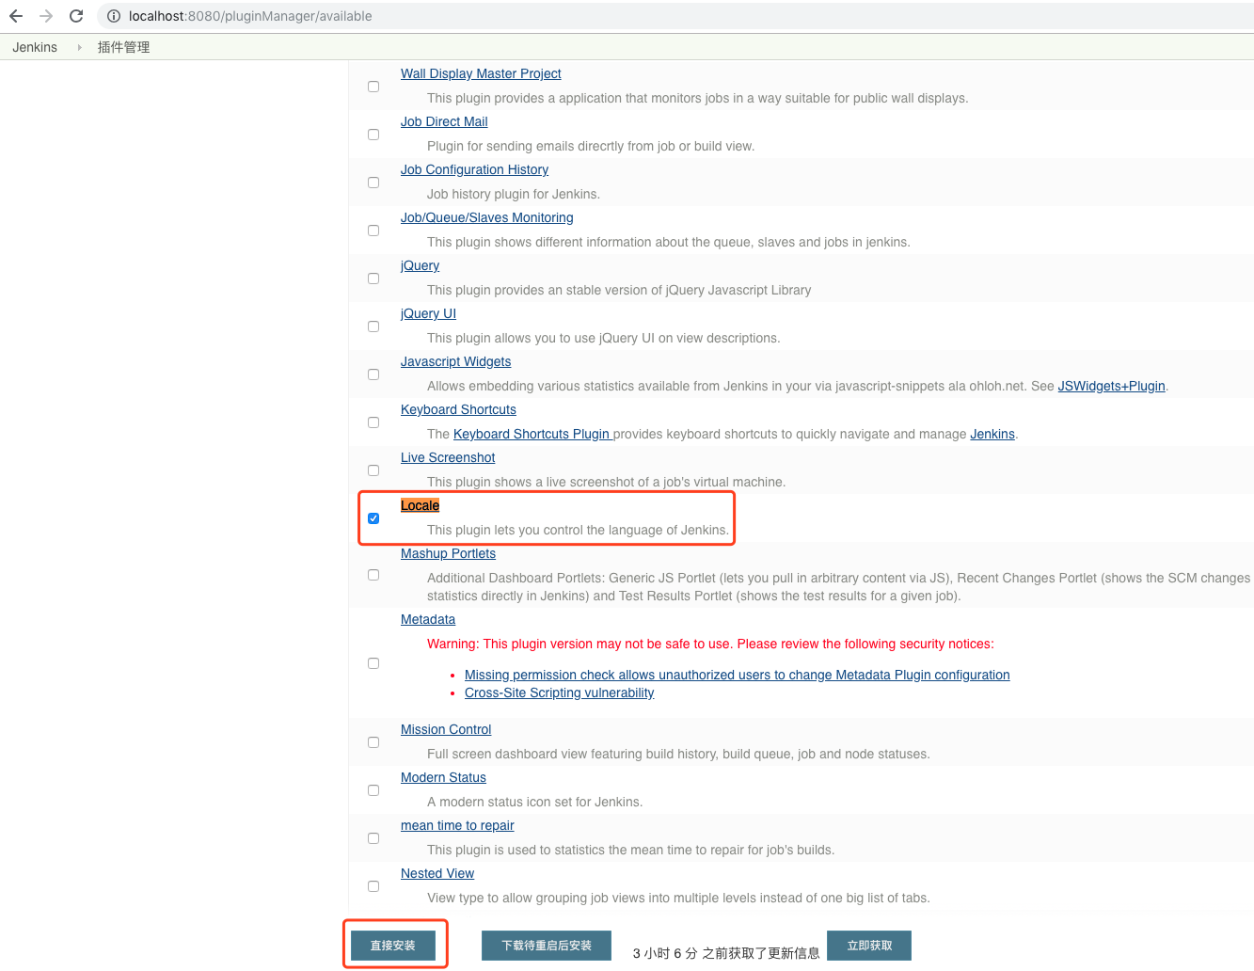Image resolution: width=1254 pixels, height=971 pixels.
Task: Check the Job Direct Mail checkbox
Action: pos(373,135)
